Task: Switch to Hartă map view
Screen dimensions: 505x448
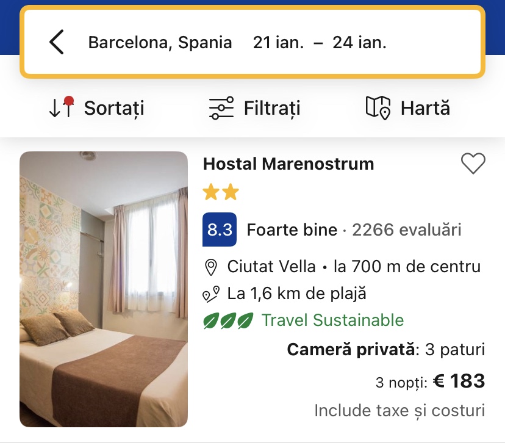Action: click(x=425, y=108)
